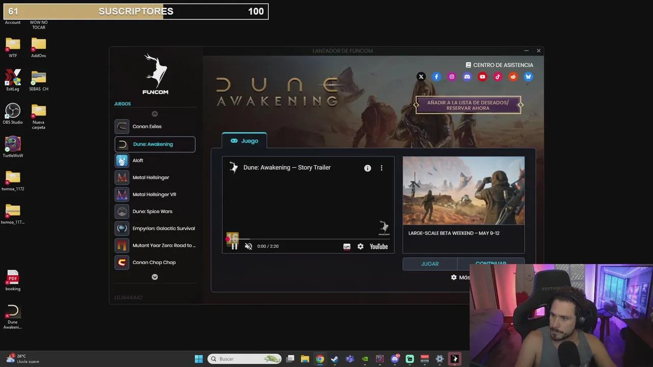
Task: Open the beta weekend news thumbnail
Action: click(464, 191)
